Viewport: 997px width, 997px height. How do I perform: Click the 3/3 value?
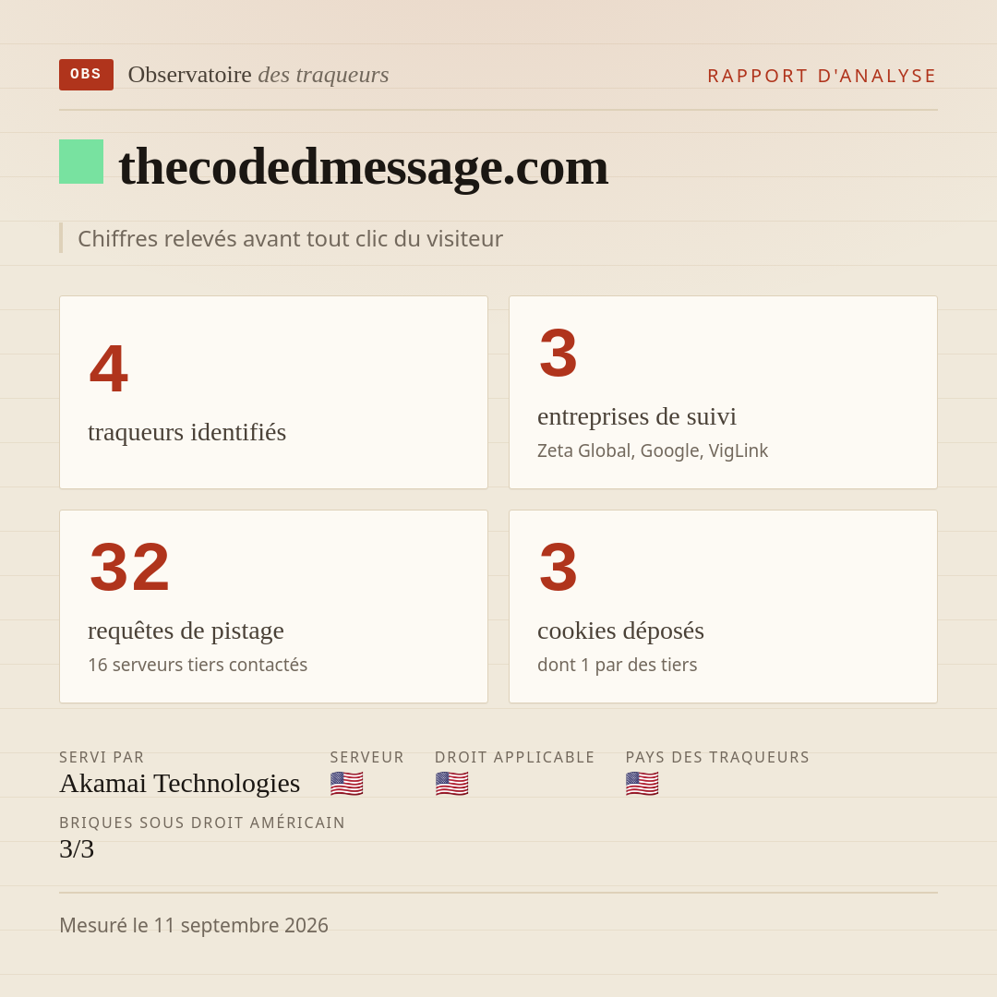77,849
